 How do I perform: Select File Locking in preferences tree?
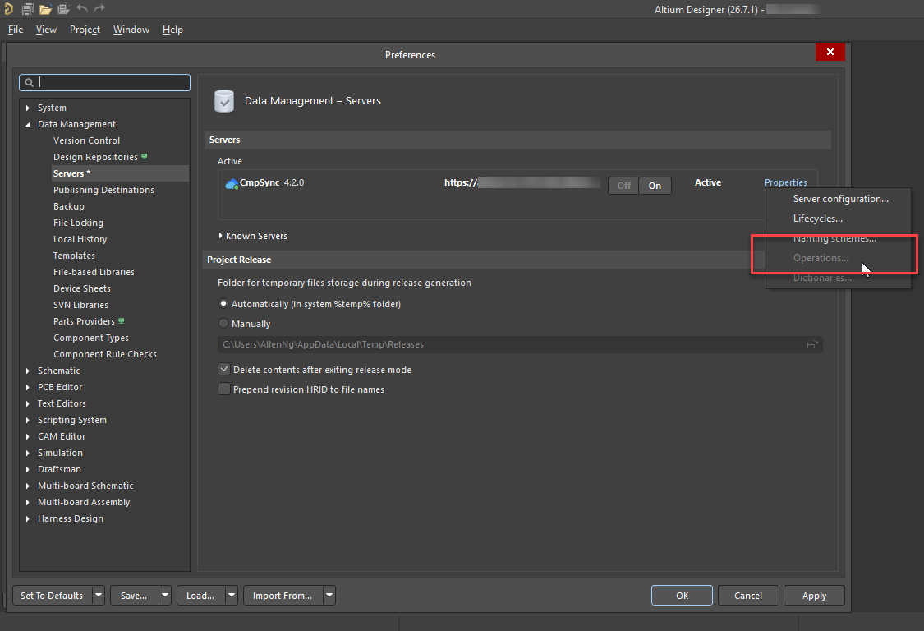pos(78,223)
